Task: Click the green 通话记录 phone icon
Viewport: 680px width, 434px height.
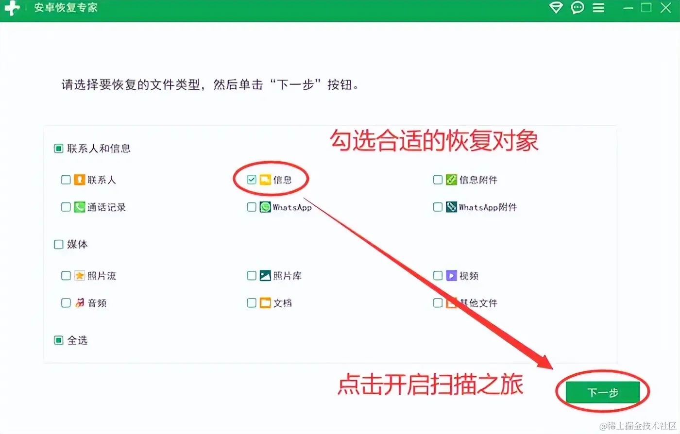Action: (79, 207)
